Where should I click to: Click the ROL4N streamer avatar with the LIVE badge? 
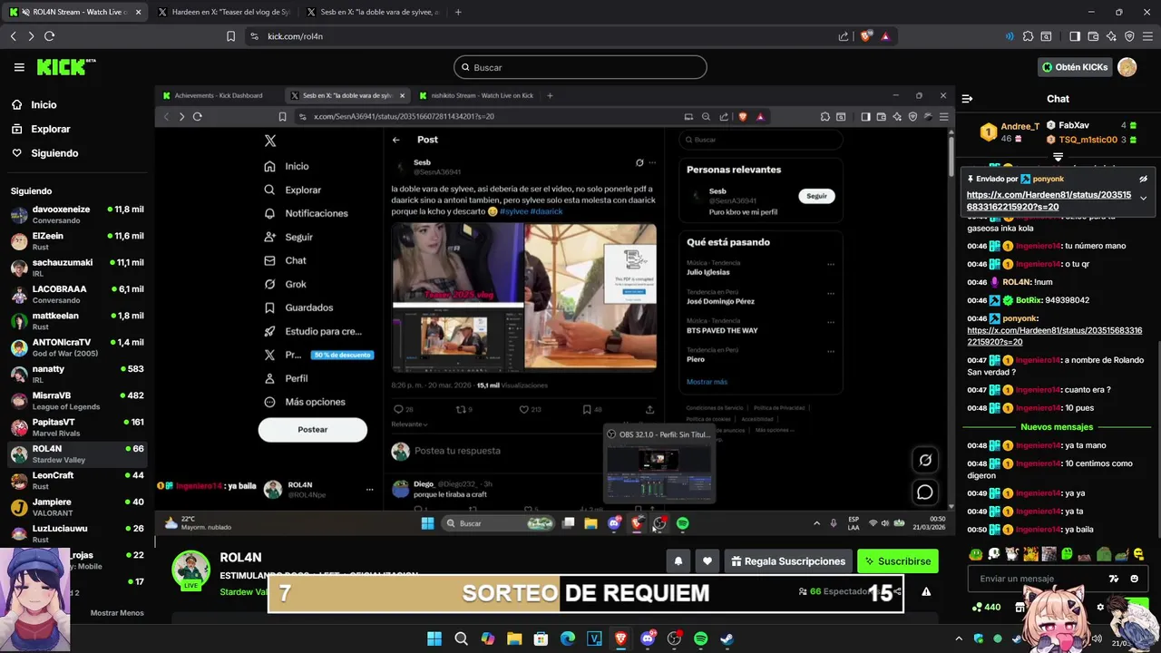191,570
